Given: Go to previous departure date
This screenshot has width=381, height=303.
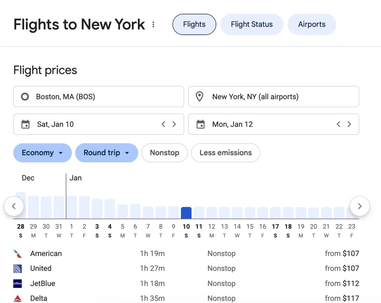Looking at the screenshot, I should (x=163, y=124).
